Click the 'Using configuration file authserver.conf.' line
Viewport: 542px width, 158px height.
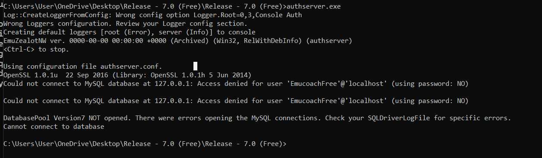(x=82, y=67)
